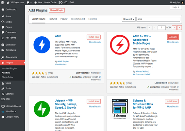Viewport: 185px width, 131px height.
Task: Click the Templates folder icon
Action: pos(3,50)
